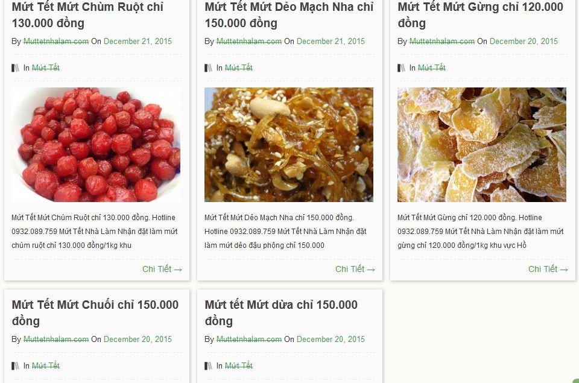Viewport: 579px width, 383px height.
Task: Click December 20, 2015 date in Mứt dừa card
Action: point(331,340)
